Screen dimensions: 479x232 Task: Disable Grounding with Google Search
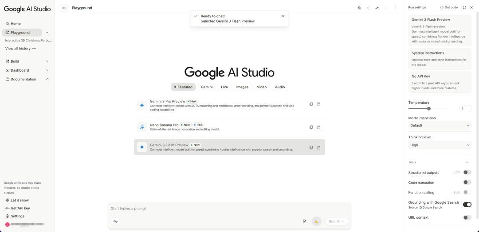[x=467, y=205]
